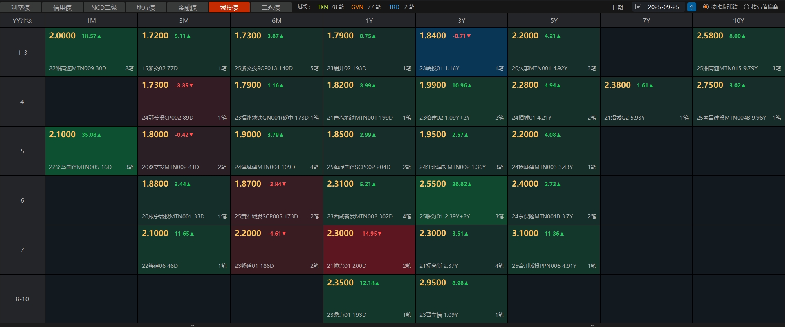Click the 1M column header
Image resolution: width=785 pixels, height=327 pixels.
[91, 20]
